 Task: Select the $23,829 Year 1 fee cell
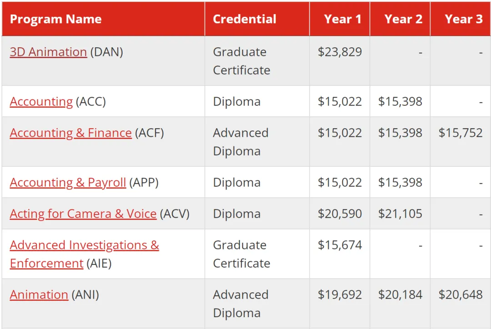pyautogui.click(x=340, y=52)
